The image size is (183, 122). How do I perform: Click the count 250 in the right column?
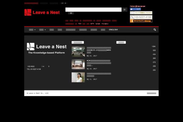click(154, 70)
